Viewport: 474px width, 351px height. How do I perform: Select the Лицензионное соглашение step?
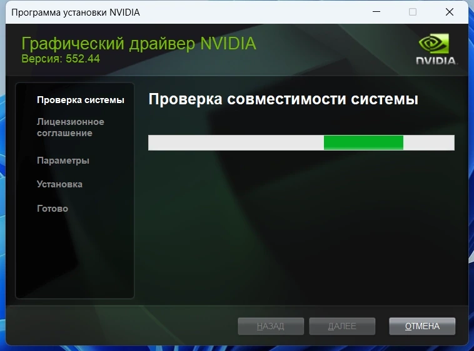(x=71, y=127)
